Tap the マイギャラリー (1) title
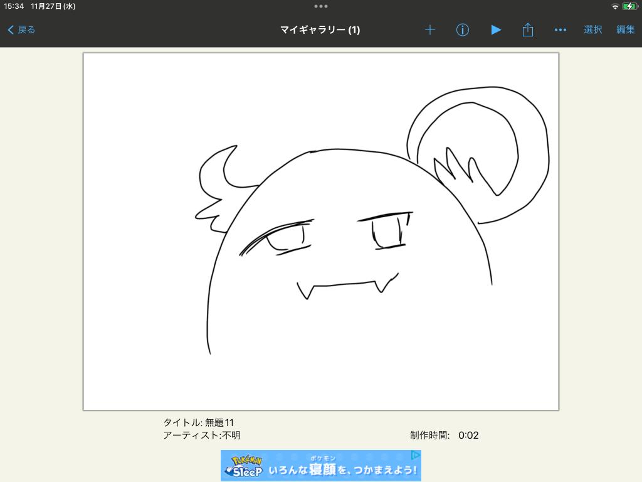642x482 pixels. [x=320, y=29]
